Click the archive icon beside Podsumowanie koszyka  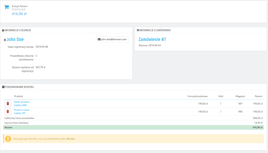pyautogui.click(x=3, y=87)
